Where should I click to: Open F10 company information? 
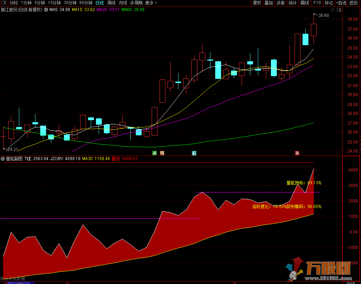(317, 3)
